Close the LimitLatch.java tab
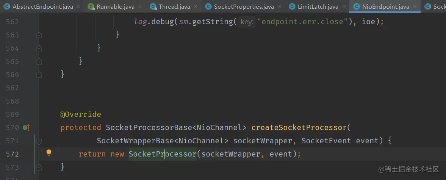The height and width of the screenshot is (180, 446). [344, 7]
